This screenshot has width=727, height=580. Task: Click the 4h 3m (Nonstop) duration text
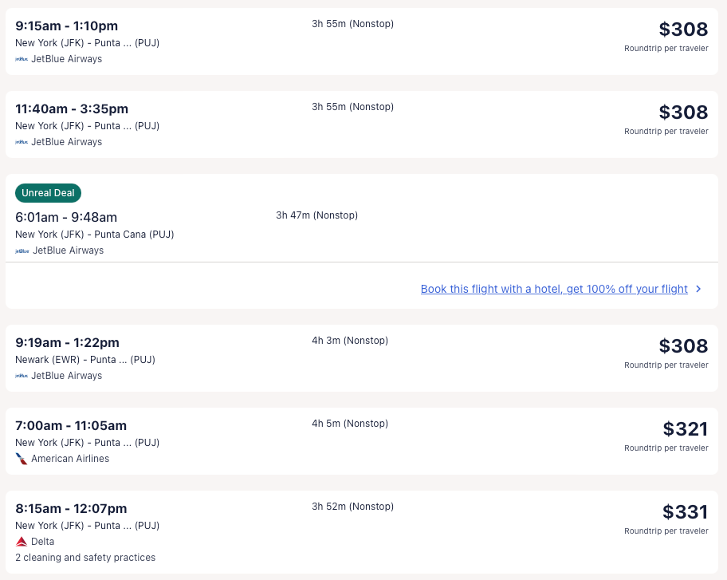pyautogui.click(x=350, y=341)
